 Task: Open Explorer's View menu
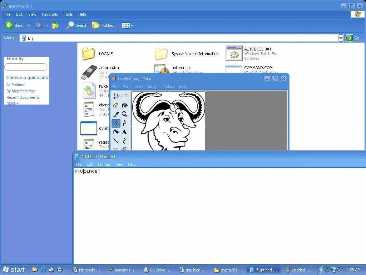(x=32, y=14)
